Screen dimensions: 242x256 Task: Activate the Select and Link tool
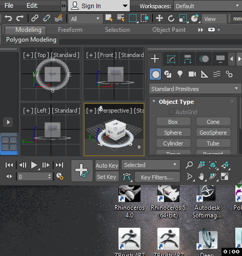click(x=35, y=18)
